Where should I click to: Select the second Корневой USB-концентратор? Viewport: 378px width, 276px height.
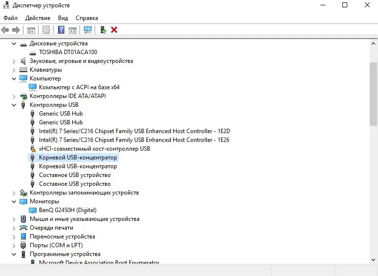[x=78, y=166]
